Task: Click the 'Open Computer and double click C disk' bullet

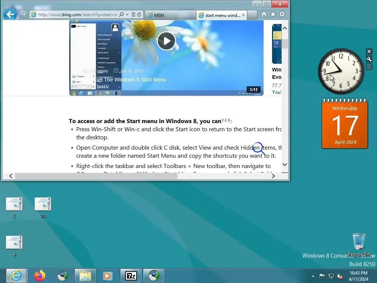Action: pos(179,151)
